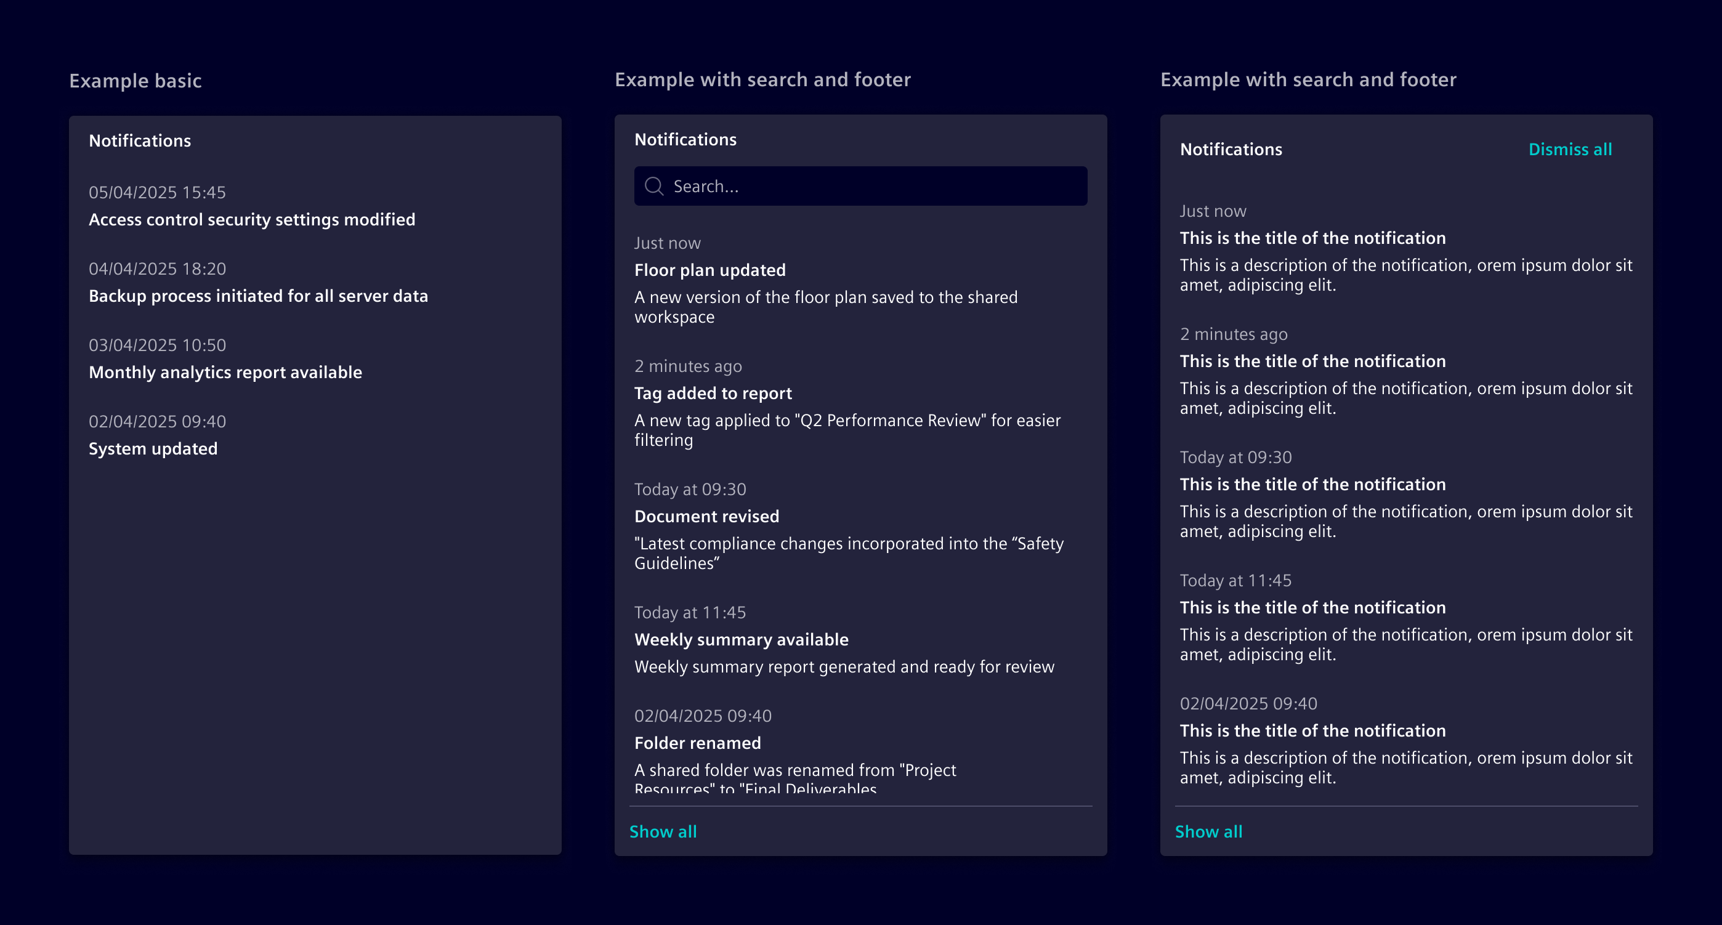This screenshot has width=1722, height=925.
Task: Click the magnifier icon in the search bar
Action: [653, 185]
